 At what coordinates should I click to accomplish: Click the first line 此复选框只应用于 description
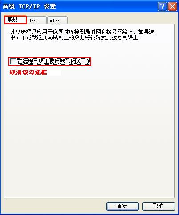(x=82, y=32)
